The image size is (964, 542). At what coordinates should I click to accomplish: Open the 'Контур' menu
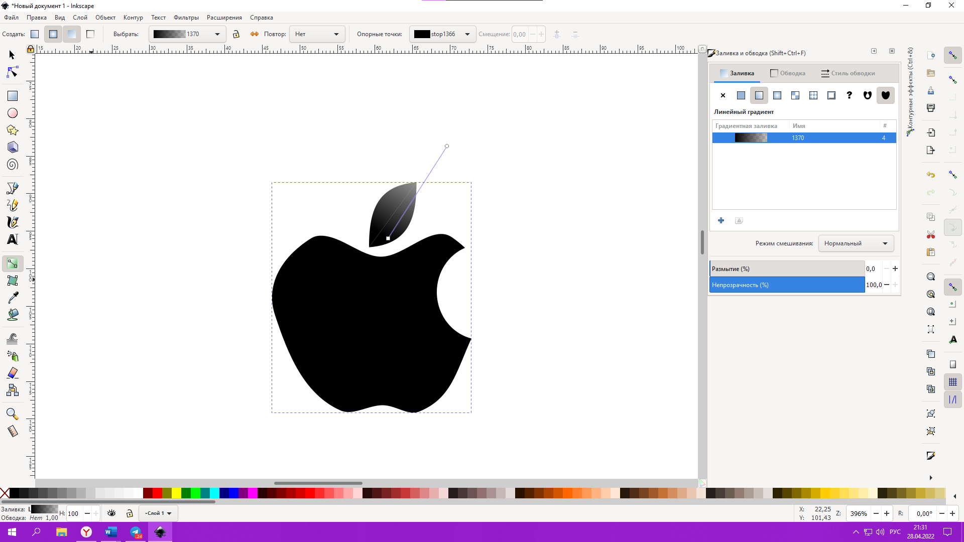(x=133, y=18)
